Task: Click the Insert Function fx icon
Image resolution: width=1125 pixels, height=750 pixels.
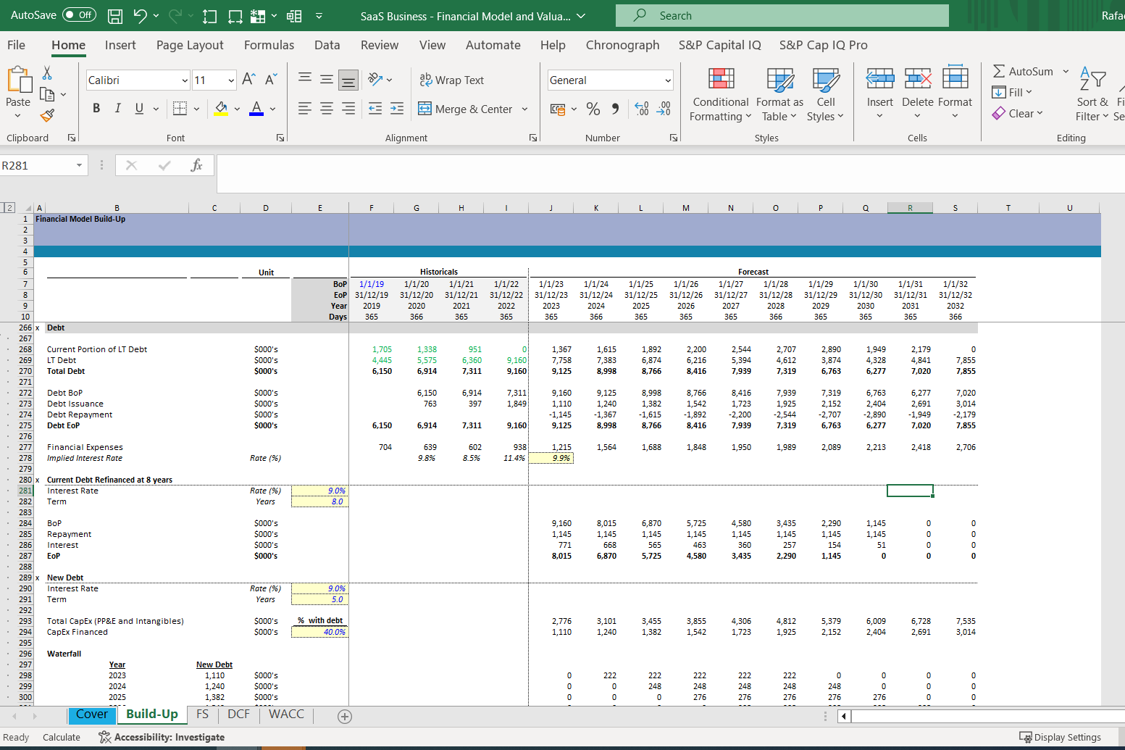Action: click(x=196, y=165)
